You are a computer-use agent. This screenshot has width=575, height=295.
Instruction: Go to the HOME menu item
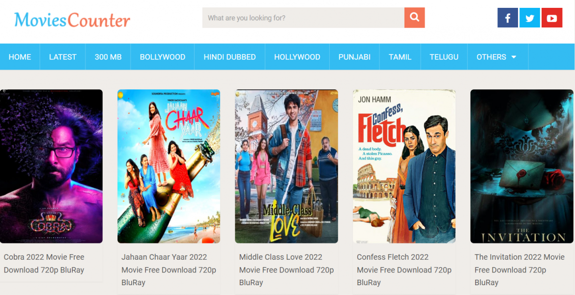[x=20, y=57]
